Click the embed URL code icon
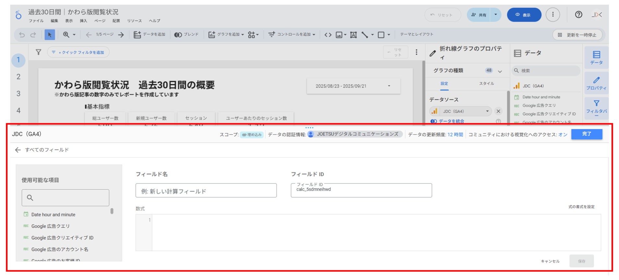Viewport: 619px width, 280px height. pos(328,35)
